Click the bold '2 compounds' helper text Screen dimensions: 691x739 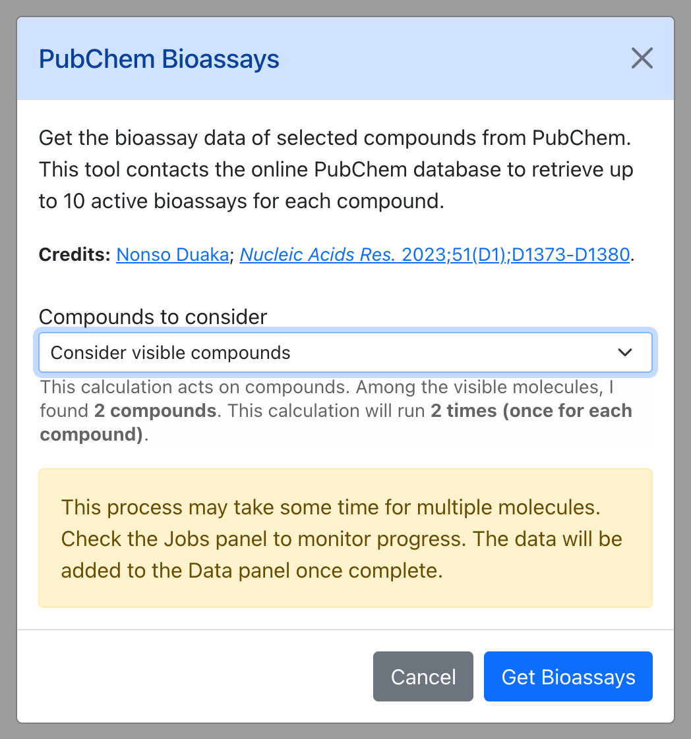(x=155, y=410)
